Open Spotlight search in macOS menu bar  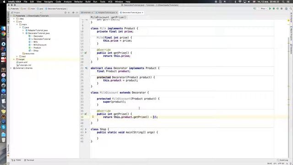(x=283, y=2)
